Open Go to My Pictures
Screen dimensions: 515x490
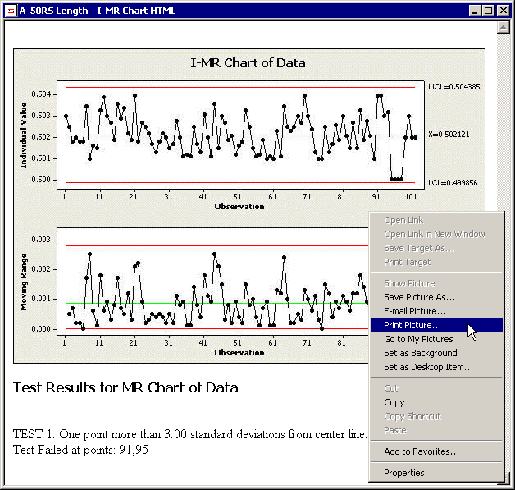point(418,339)
